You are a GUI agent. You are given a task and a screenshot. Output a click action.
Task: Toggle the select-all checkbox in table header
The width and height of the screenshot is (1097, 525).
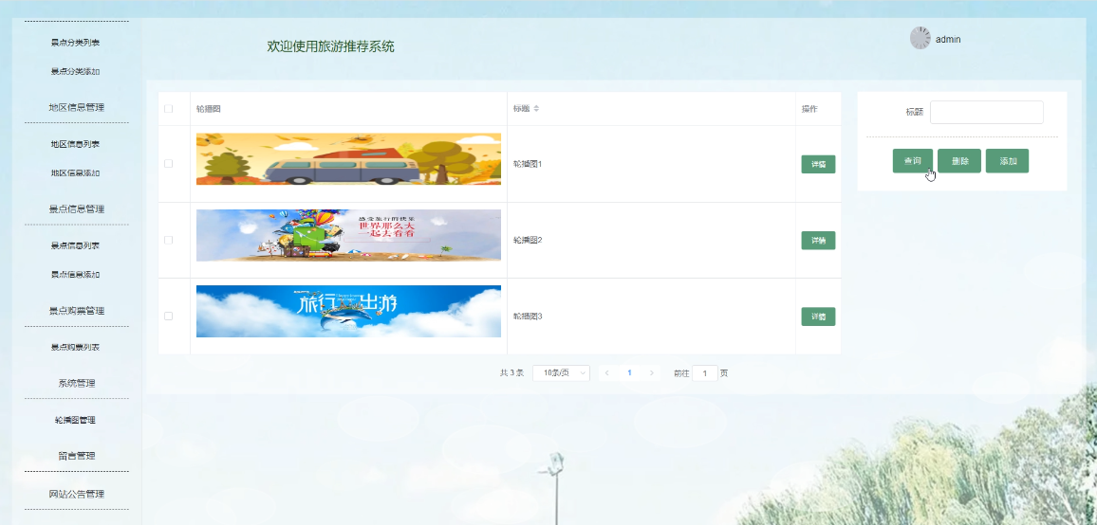click(x=168, y=109)
